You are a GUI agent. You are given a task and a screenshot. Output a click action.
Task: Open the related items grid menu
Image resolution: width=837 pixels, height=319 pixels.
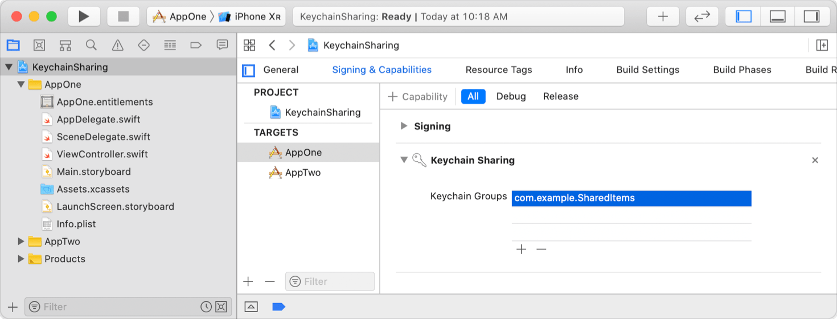pos(249,45)
